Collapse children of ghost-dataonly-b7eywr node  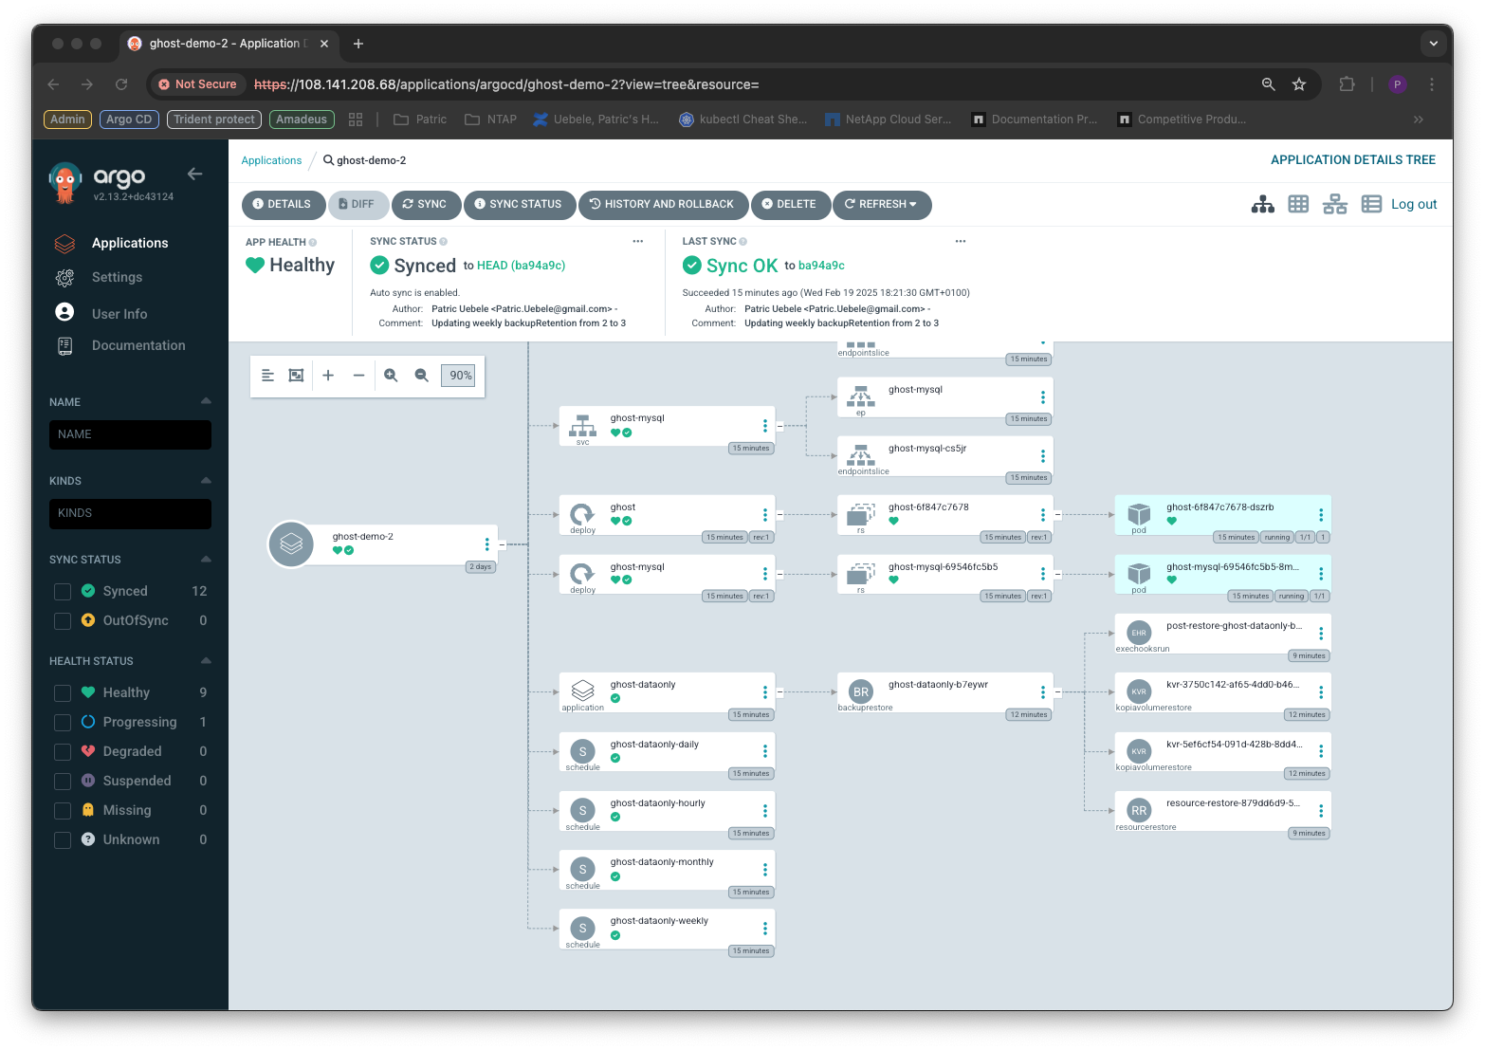(1057, 692)
